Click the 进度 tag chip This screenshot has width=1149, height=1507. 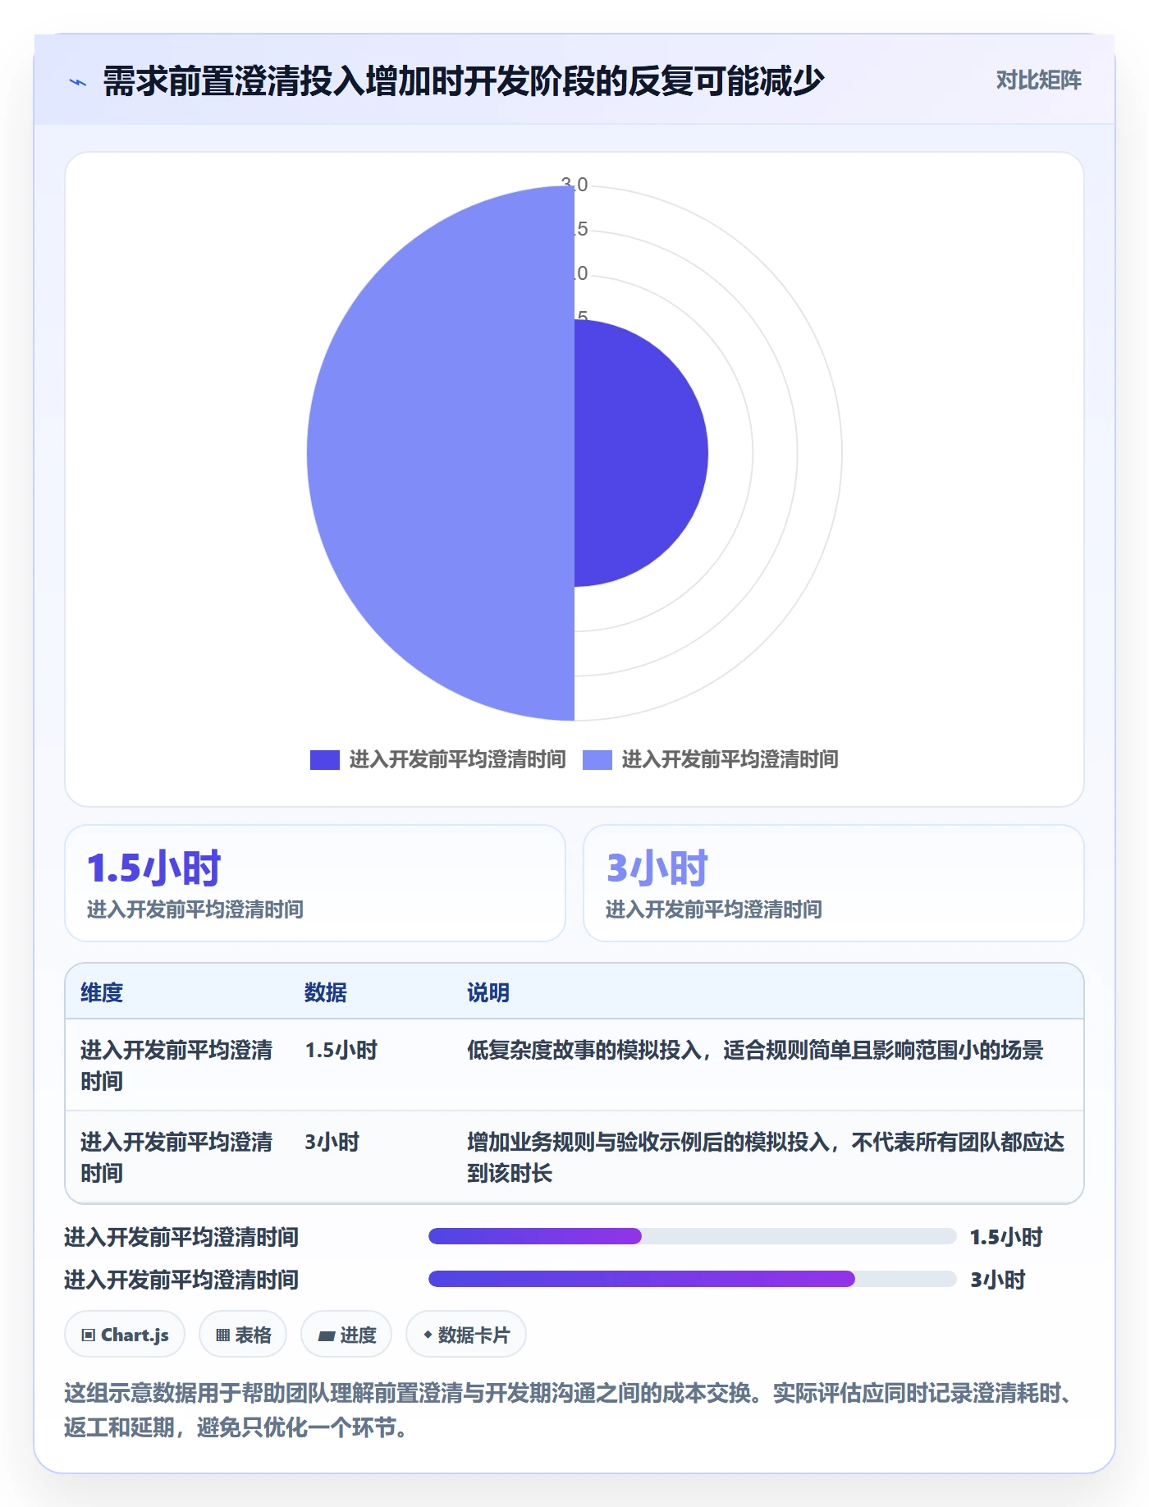point(346,1335)
